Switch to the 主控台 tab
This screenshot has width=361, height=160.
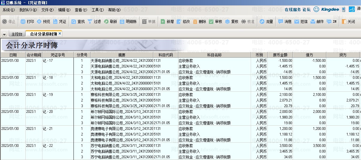[17, 34]
